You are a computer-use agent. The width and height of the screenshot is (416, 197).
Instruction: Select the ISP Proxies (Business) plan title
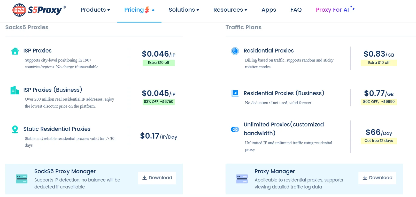coord(53,90)
